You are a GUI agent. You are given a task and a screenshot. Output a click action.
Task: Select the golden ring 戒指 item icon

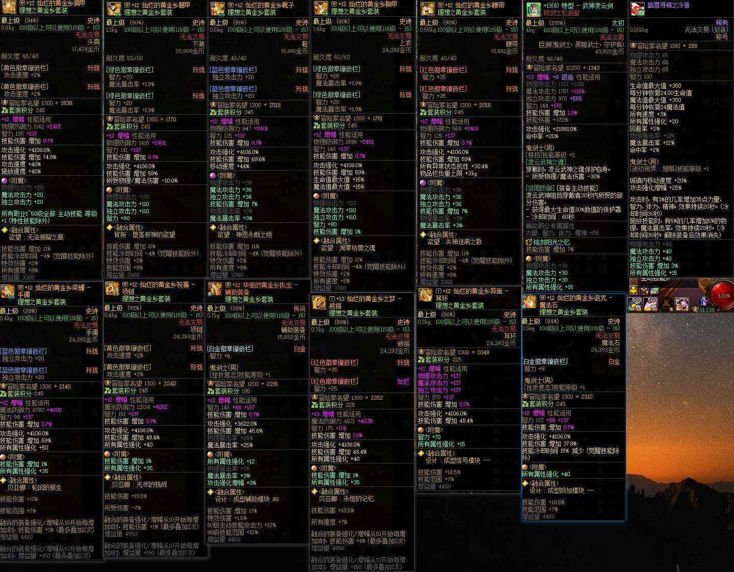coord(319,302)
